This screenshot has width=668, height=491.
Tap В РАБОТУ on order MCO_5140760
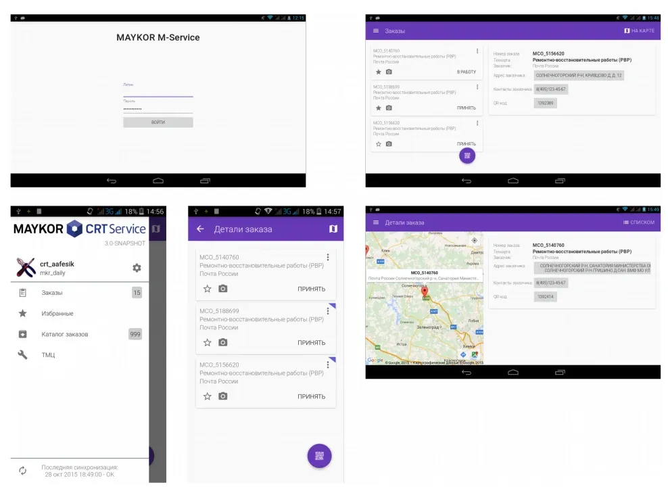pos(467,72)
